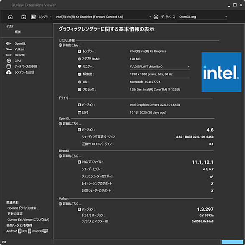Open 詳細はこちら link under Vulkan
Viewport: 245px width, 245px height.
pos(70,204)
